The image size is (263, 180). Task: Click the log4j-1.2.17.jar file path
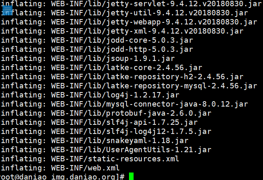[115, 95]
